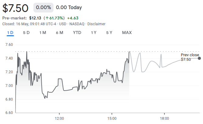The height and width of the screenshot is (124, 203).
Task: Choose the MAX time range
Action: [x=127, y=33]
